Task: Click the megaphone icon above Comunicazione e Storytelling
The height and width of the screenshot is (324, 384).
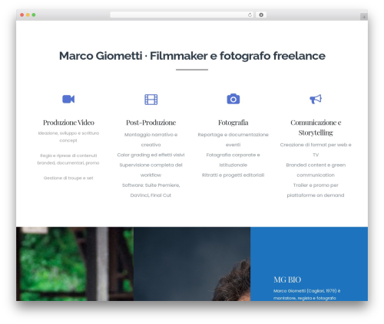Action: tap(316, 99)
